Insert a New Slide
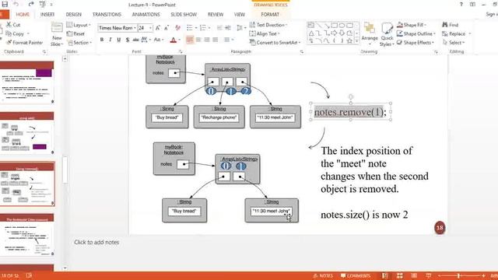The width and height of the screenshot is (498, 280). [x=57, y=34]
